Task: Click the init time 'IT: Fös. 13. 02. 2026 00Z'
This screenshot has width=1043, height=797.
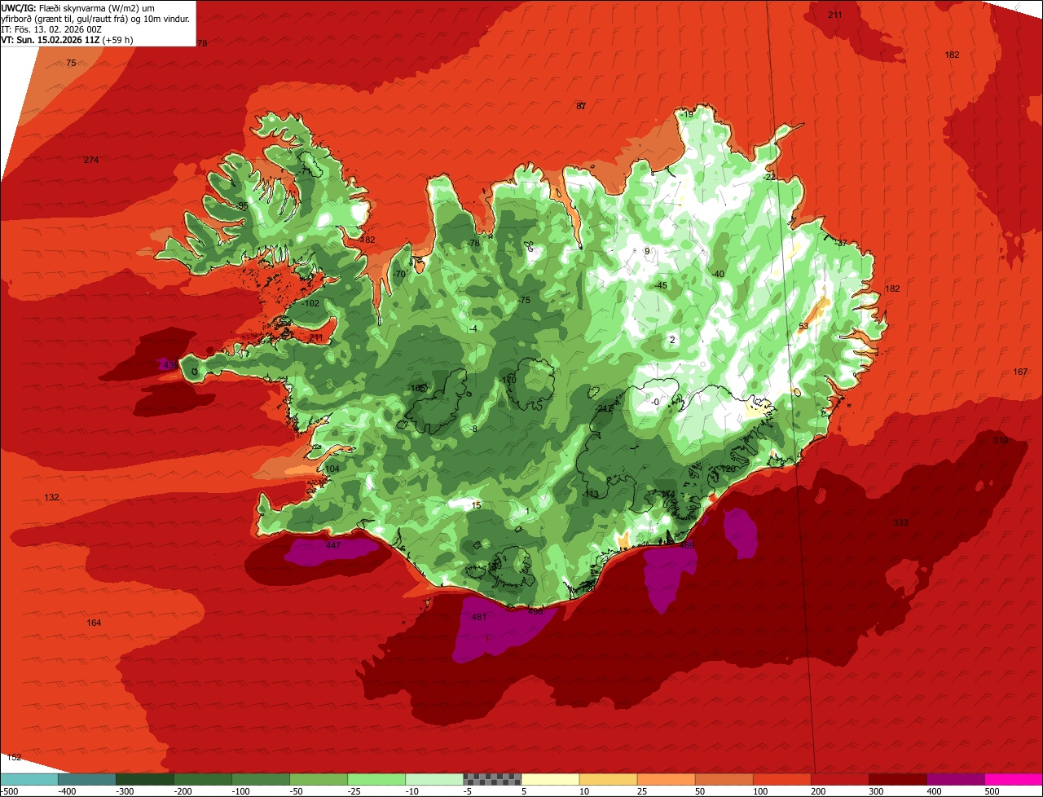Action: tap(52, 29)
